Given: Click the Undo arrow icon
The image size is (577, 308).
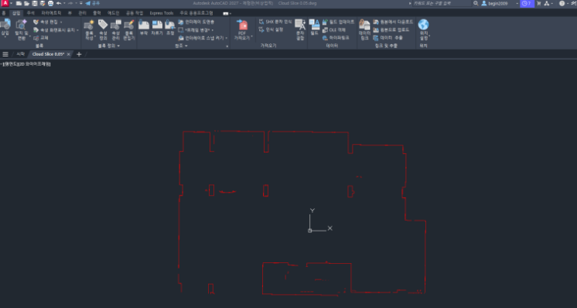Looking at the screenshot, I should pos(59,3).
